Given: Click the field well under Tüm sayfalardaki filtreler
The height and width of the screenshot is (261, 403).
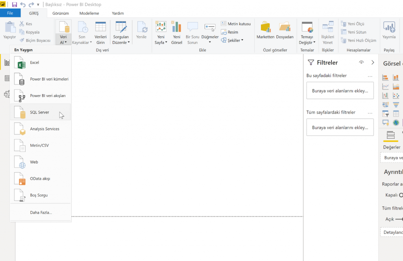Looking at the screenshot, I should pyautogui.click(x=340, y=127).
